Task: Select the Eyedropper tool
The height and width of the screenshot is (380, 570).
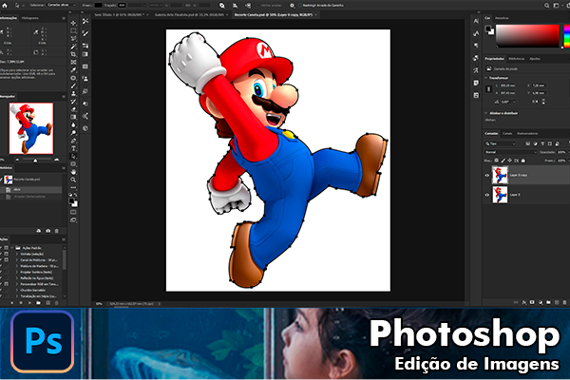Action: coord(73,69)
